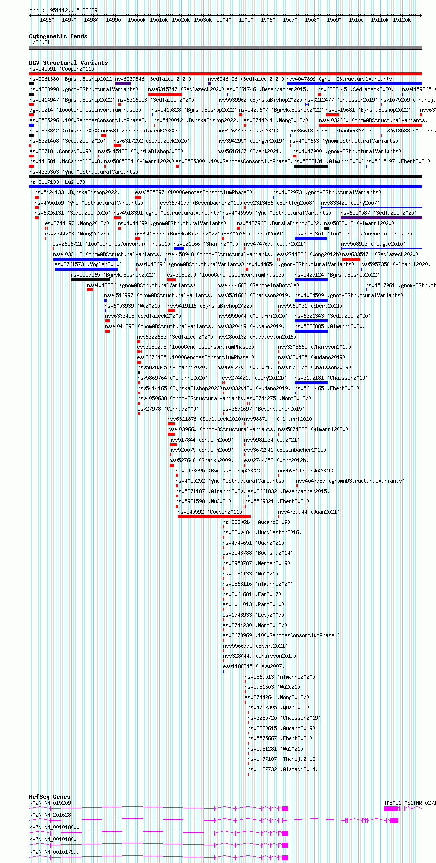436x863 pixels.
Task: Click the nsv441681 (McCarroll2008) label
Action: [66, 161]
